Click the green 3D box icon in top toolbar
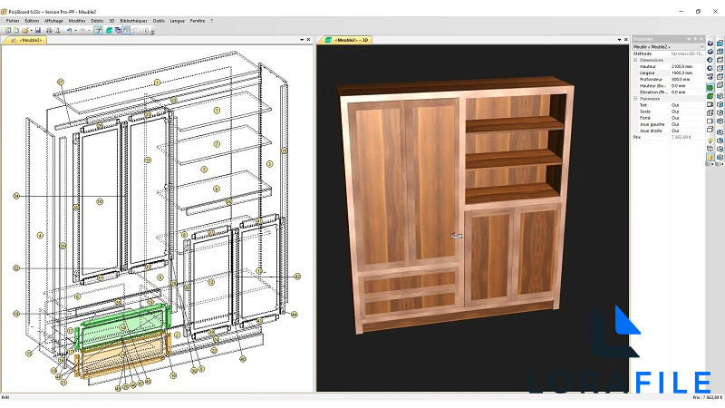Screen dimensions: 725x408 click(x=110, y=30)
